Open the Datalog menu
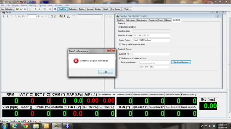Screen dimensions: 231x129 (x=33, y=5)
